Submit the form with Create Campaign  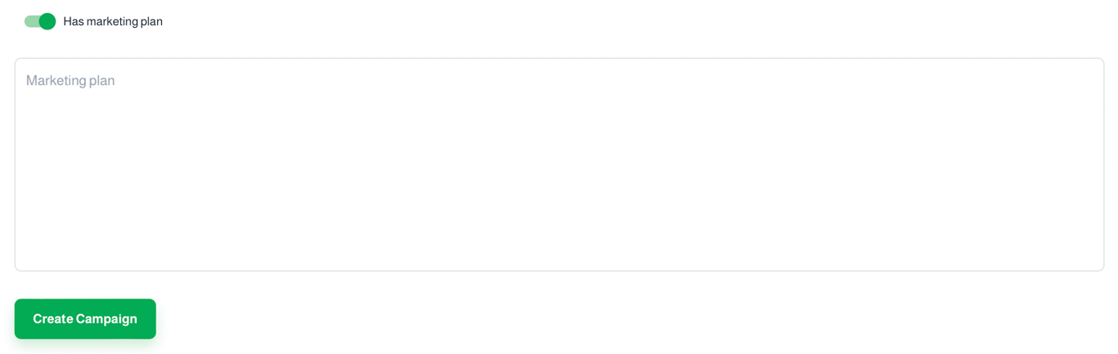click(x=85, y=319)
